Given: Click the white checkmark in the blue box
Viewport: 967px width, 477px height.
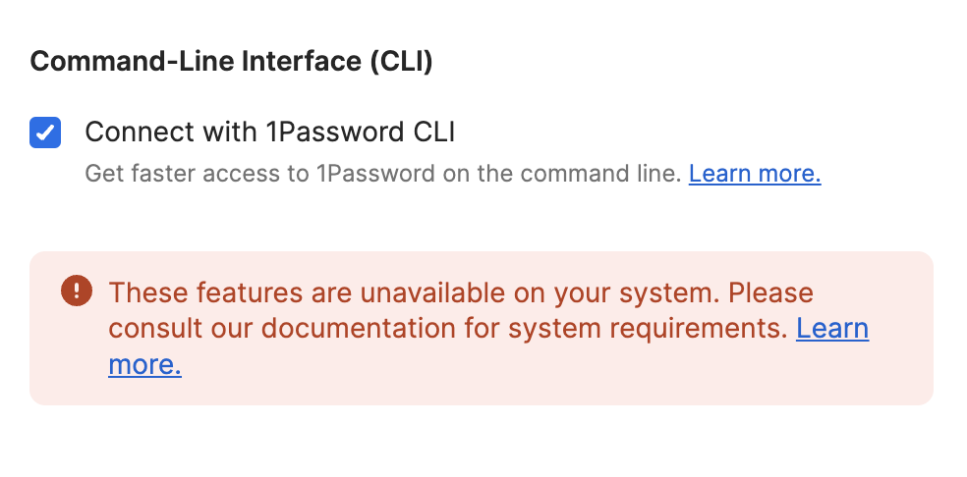Looking at the screenshot, I should [x=45, y=132].
